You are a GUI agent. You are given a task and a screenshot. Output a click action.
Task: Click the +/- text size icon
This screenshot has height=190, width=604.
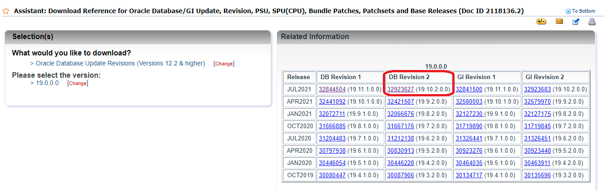pyautogui.click(x=541, y=21)
